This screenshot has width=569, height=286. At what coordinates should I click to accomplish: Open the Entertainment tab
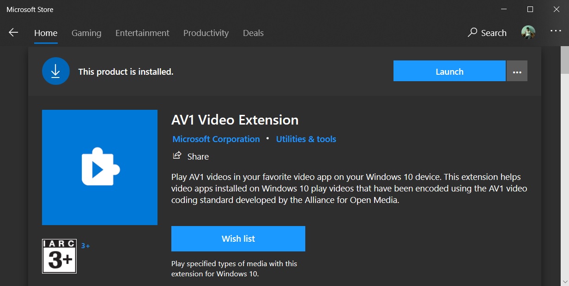point(142,33)
